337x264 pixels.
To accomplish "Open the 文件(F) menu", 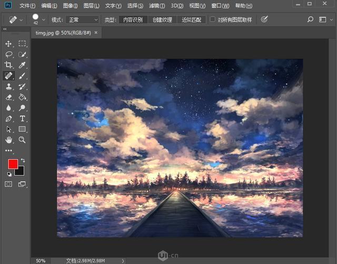I will 27,6.
